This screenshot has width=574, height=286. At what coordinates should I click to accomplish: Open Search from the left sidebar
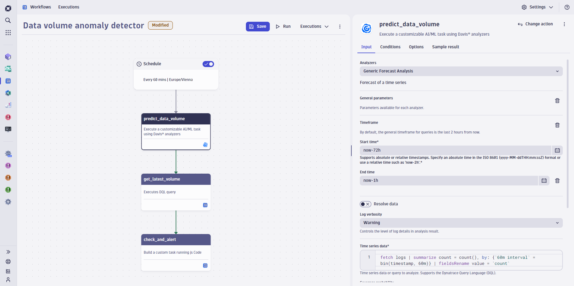coord(8,21)
